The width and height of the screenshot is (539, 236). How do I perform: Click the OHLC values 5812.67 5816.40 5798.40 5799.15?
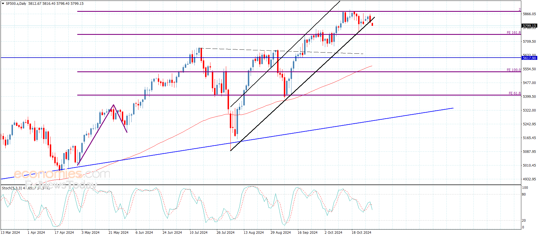click(56, 4)
